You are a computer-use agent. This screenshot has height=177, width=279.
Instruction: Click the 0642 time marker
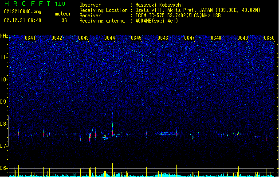[x=57, y=38]
